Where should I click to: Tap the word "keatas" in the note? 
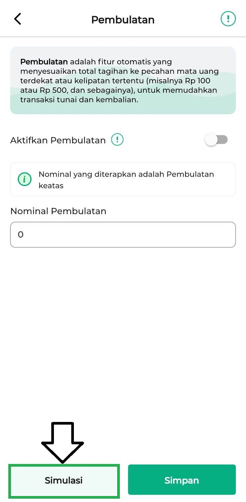click(x=51, y=185)
